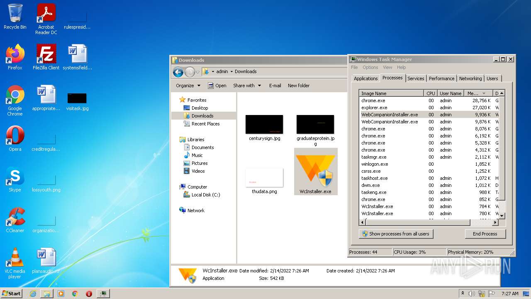Click Task Manager taskbar button
The image size is (531, 299).
click(103, 294)
